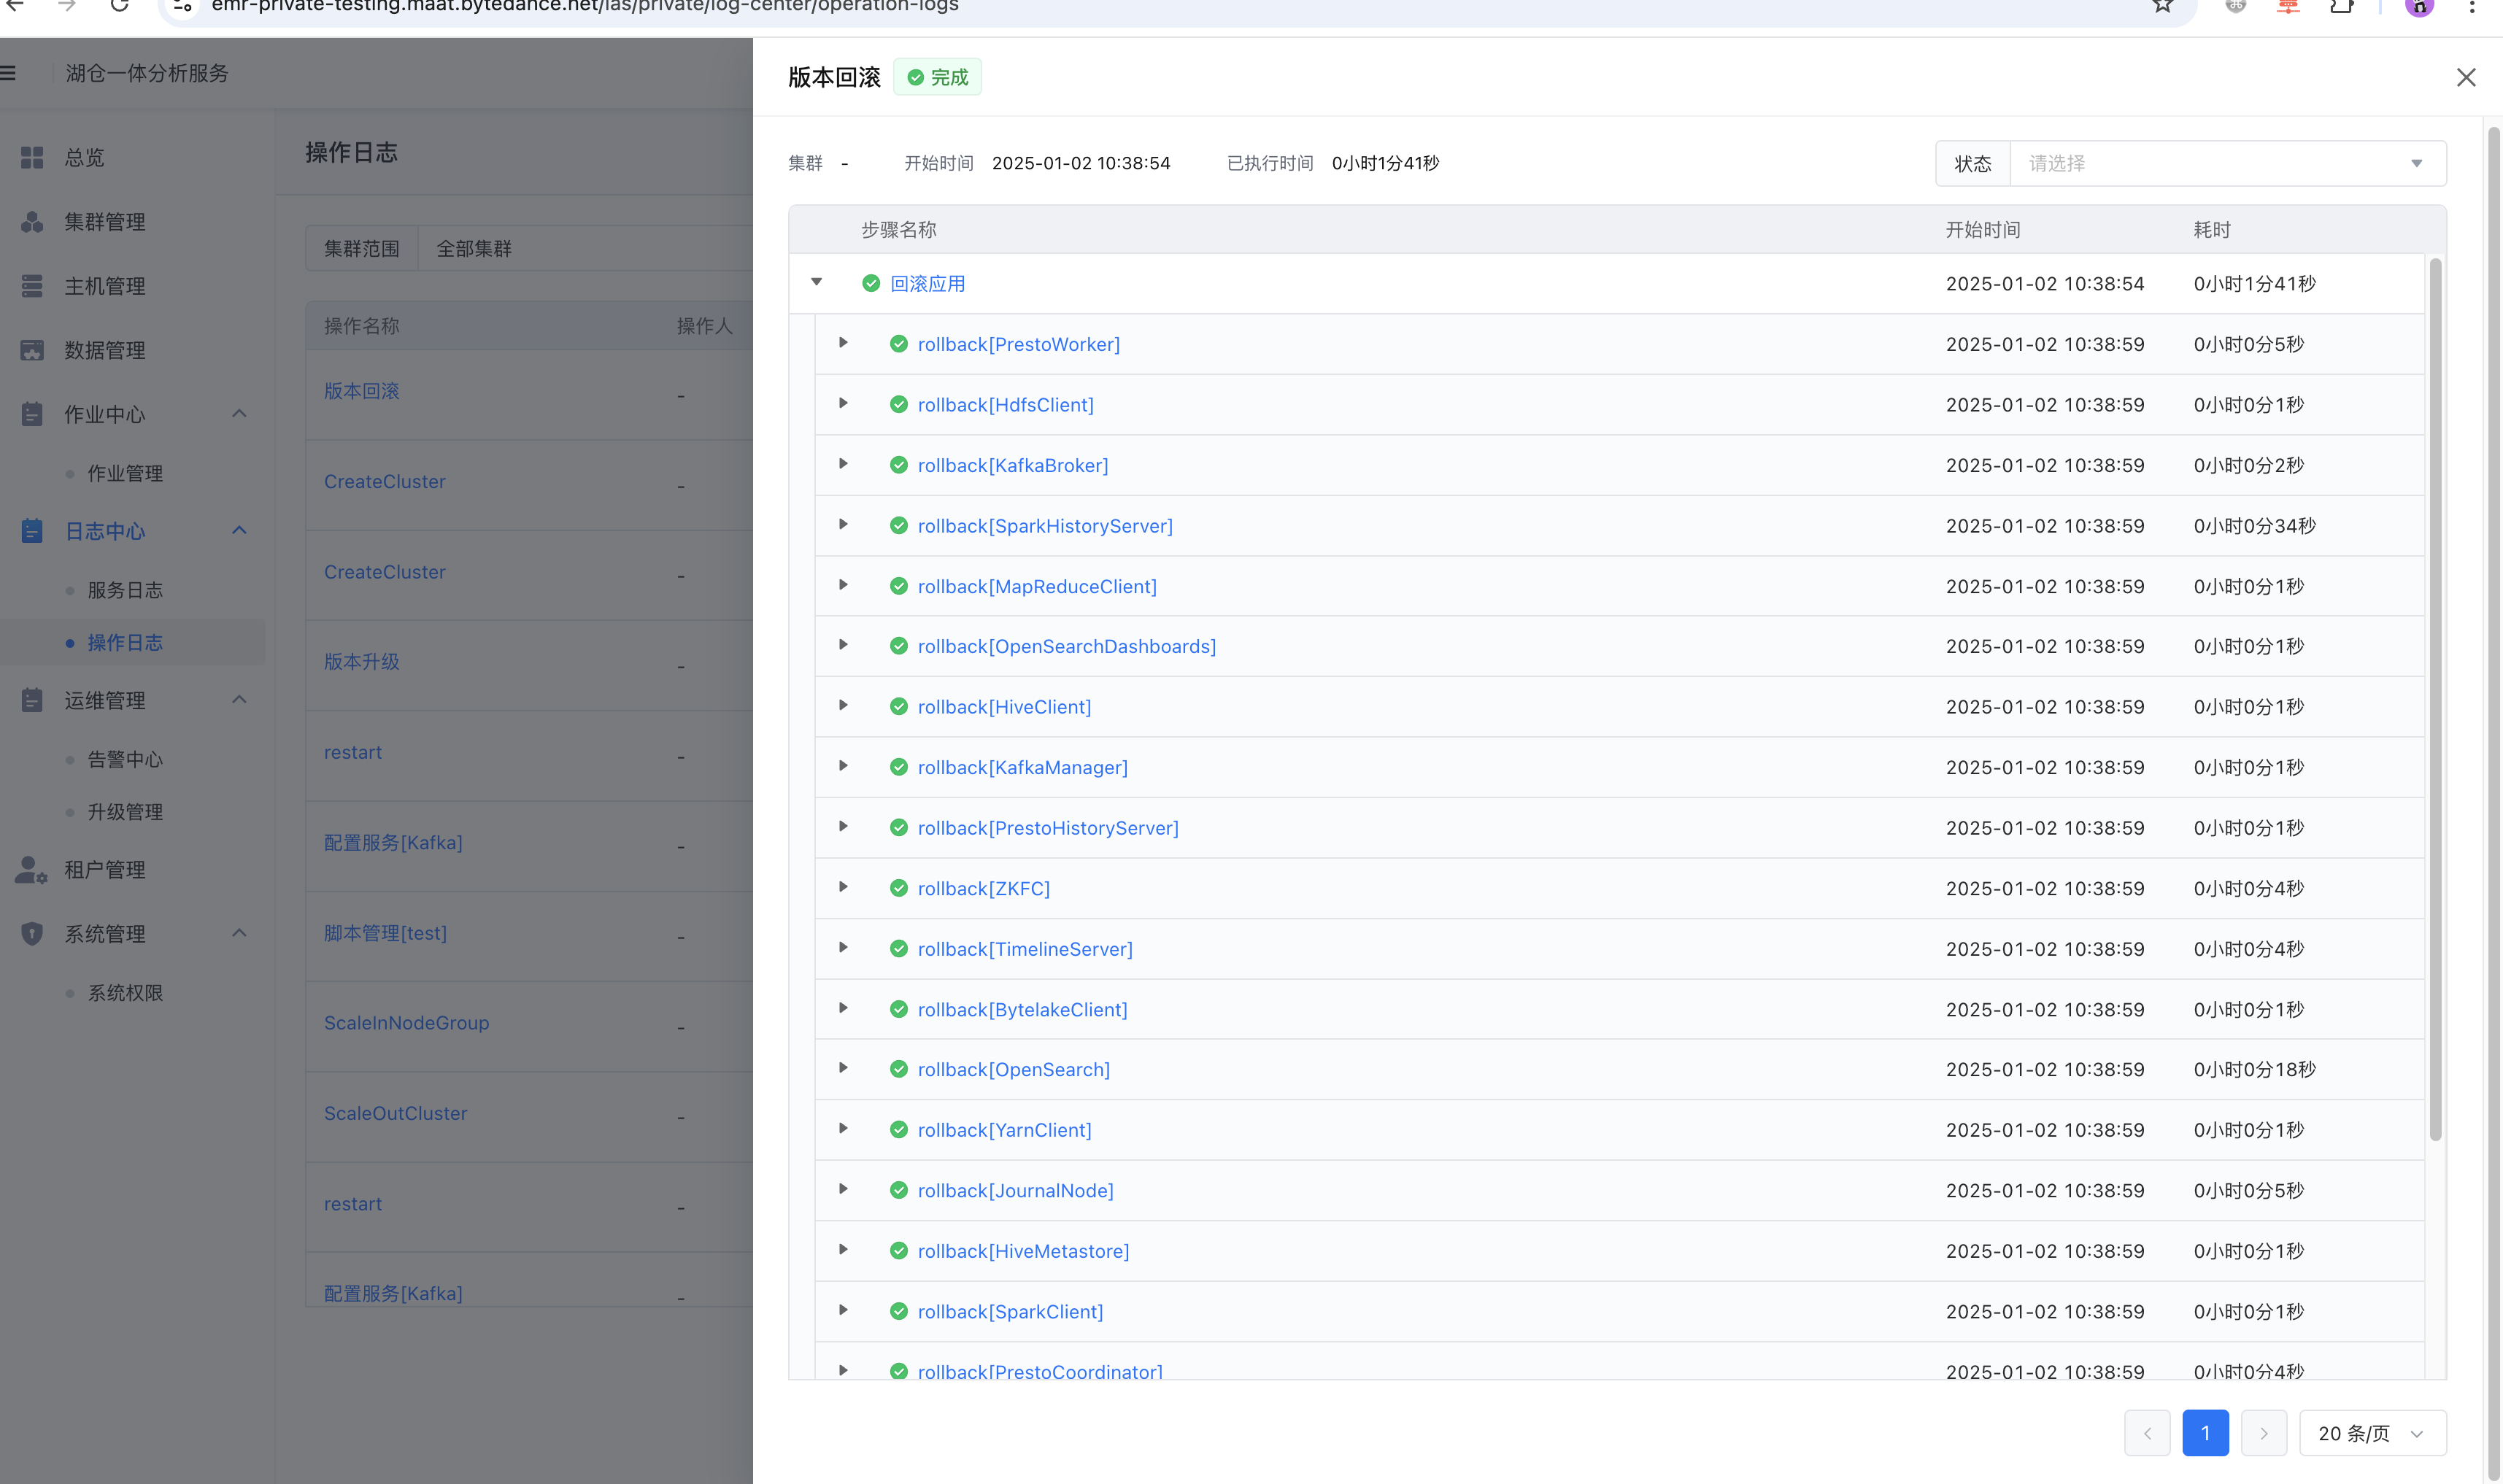Viewport: 2503px width, 1484px height.
Task: Collapse the 运维管理 menu chevron
Action: click(239, 699)
